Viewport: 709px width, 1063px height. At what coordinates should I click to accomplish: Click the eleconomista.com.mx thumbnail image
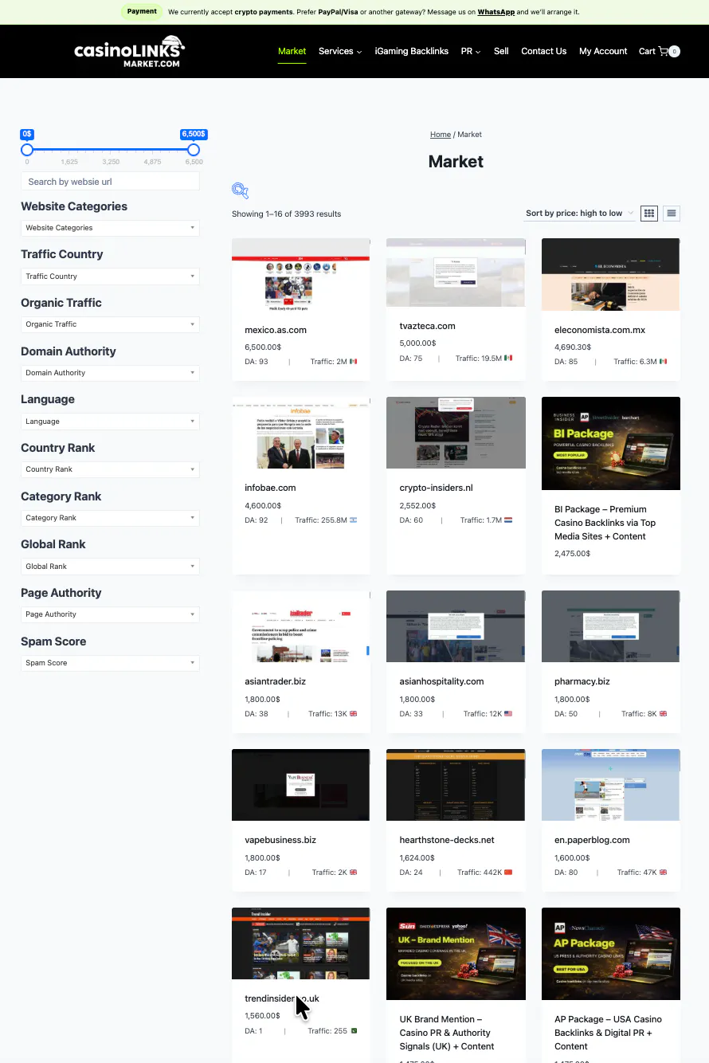pos(611,274)
